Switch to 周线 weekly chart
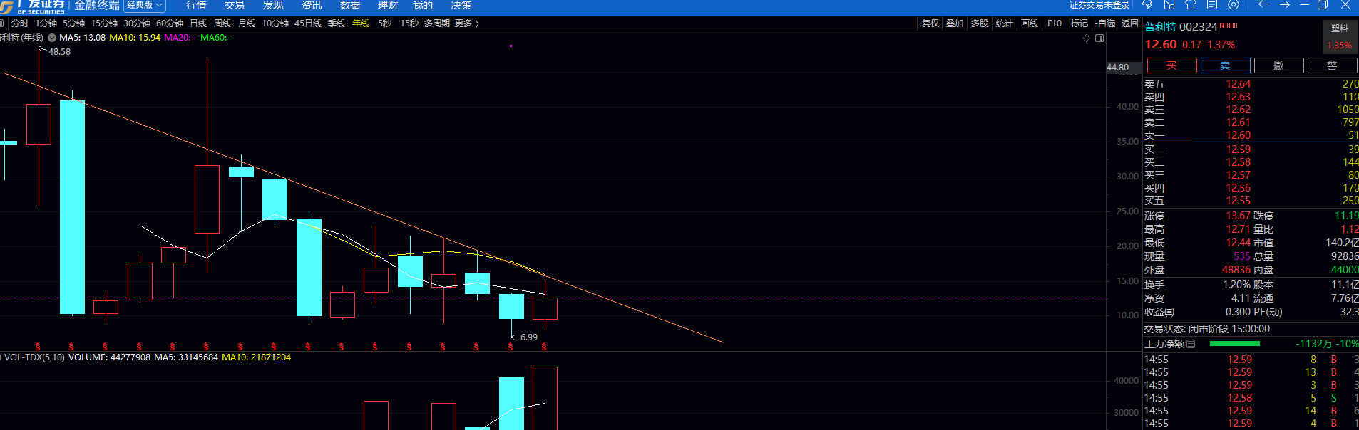1359x430 pixels. point(222,23)
